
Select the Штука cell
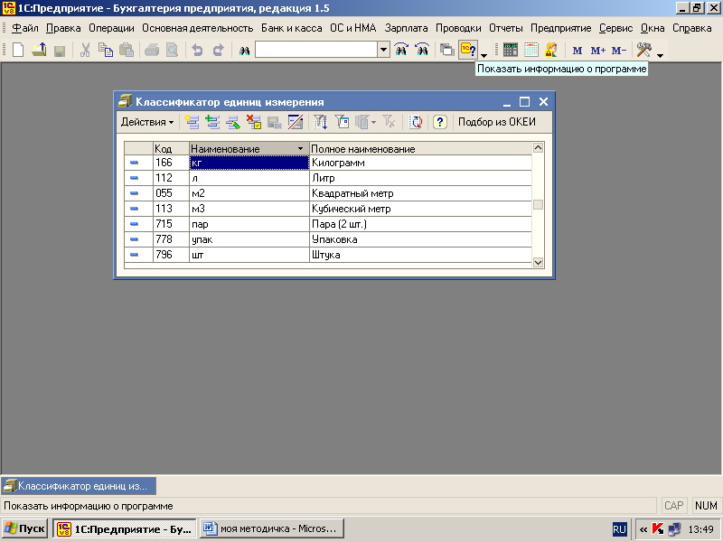pyautogui.click(x=420, y=255)
